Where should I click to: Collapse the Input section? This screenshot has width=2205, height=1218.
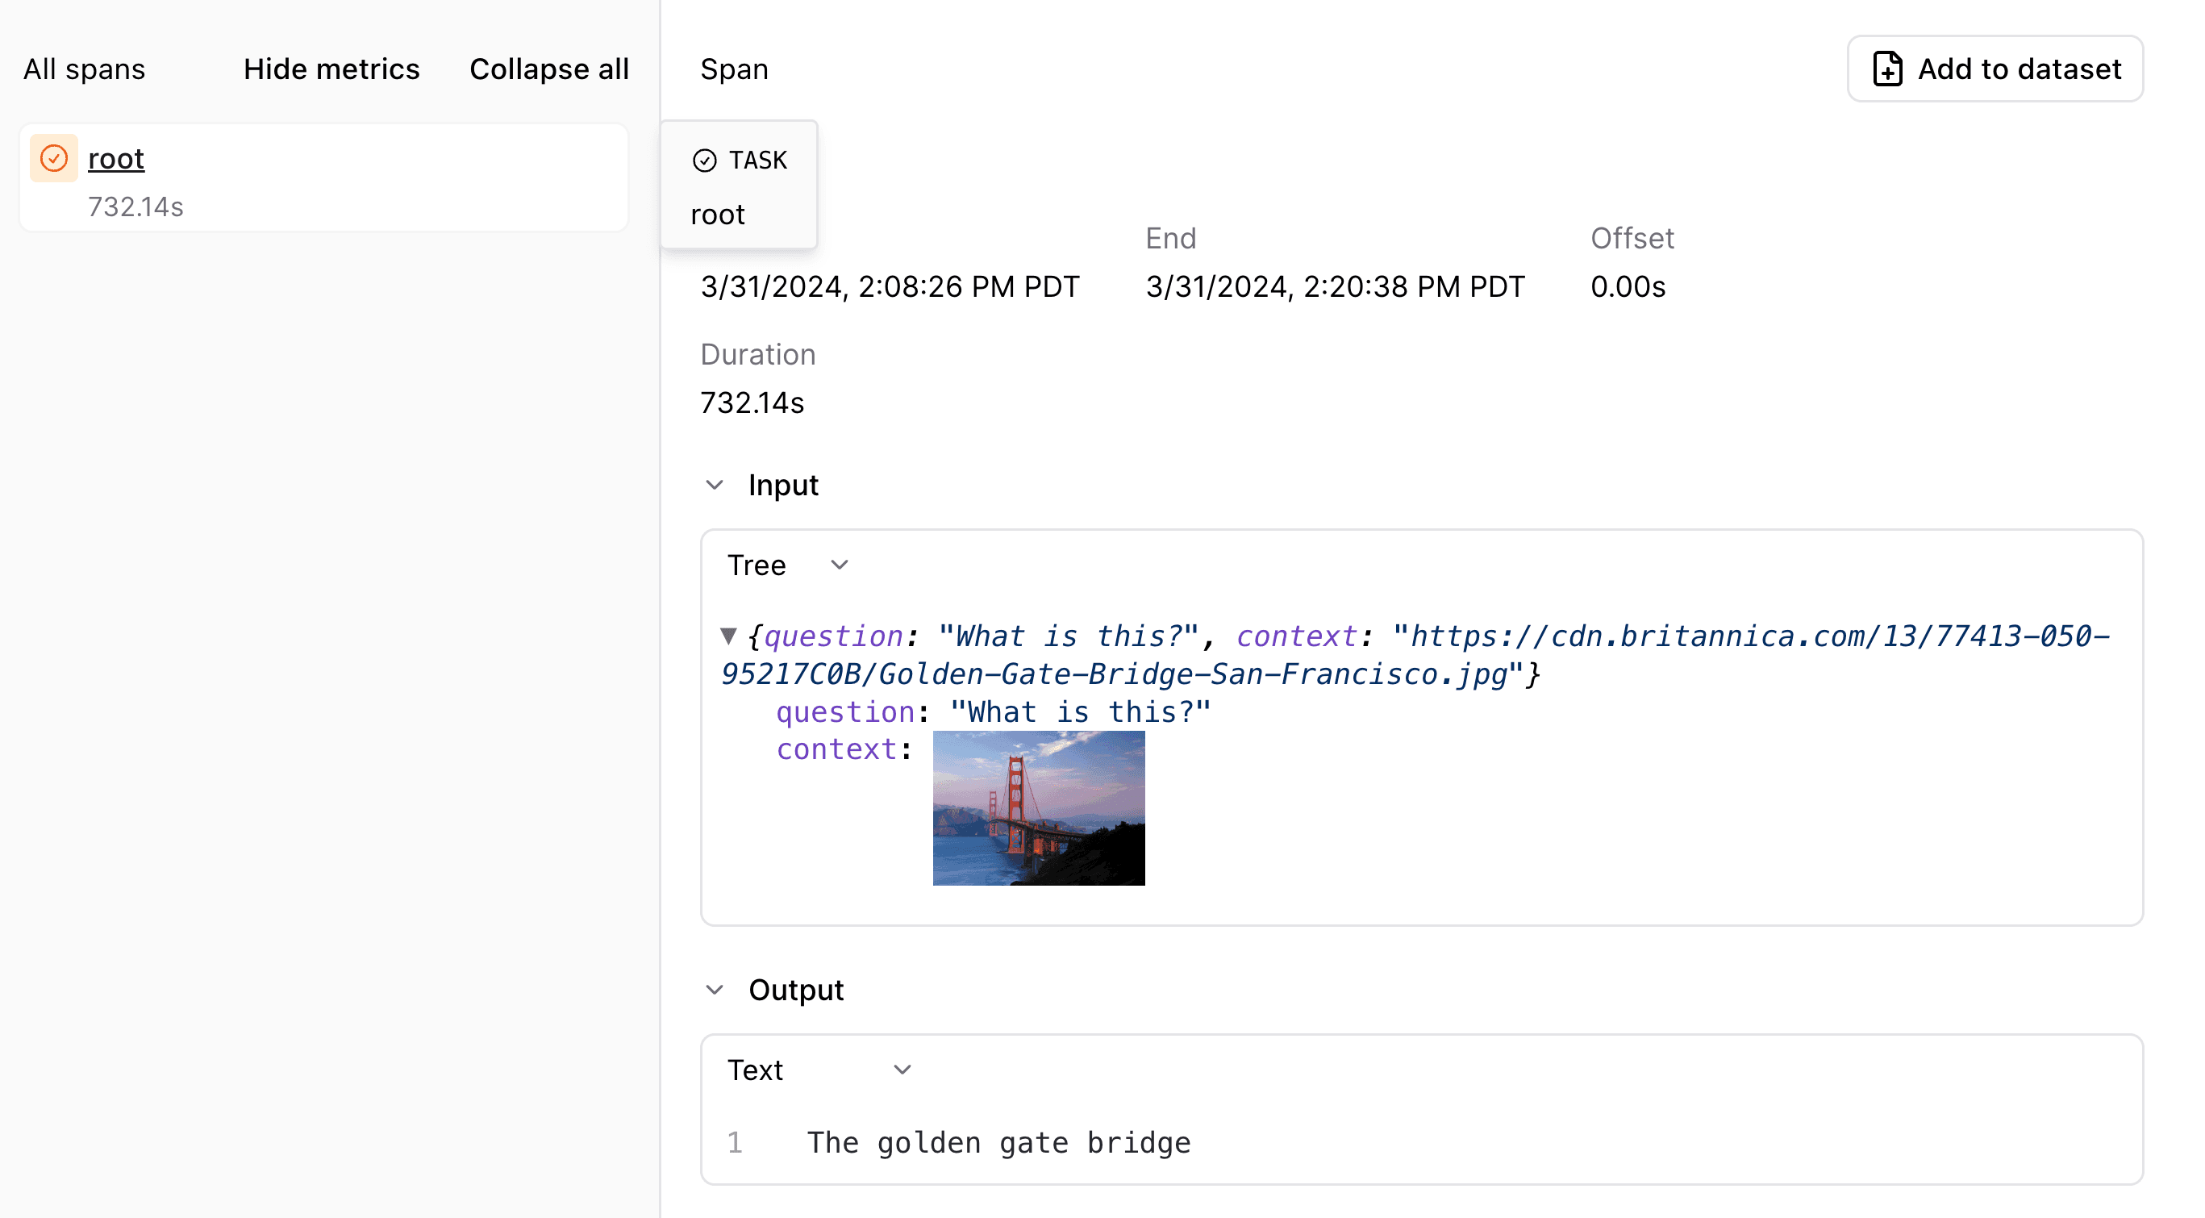(x=715, y=485)
